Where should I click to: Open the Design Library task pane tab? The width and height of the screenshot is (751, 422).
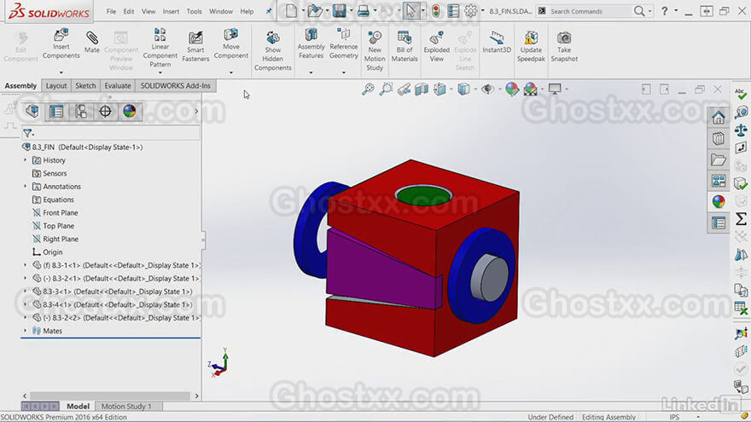click(718, 138)
